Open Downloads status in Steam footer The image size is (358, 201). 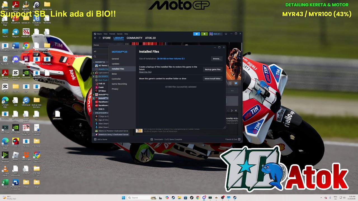(x=166, y=139)
